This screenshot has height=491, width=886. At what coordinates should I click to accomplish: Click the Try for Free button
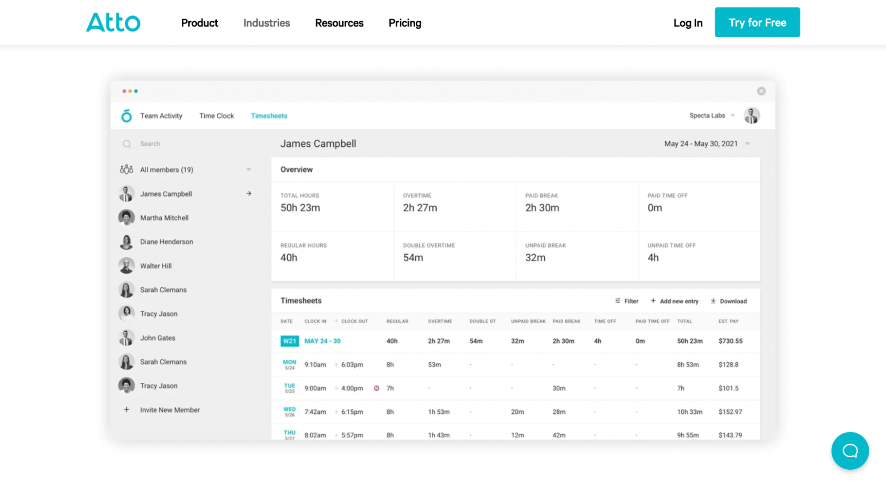tap(757, 22)
